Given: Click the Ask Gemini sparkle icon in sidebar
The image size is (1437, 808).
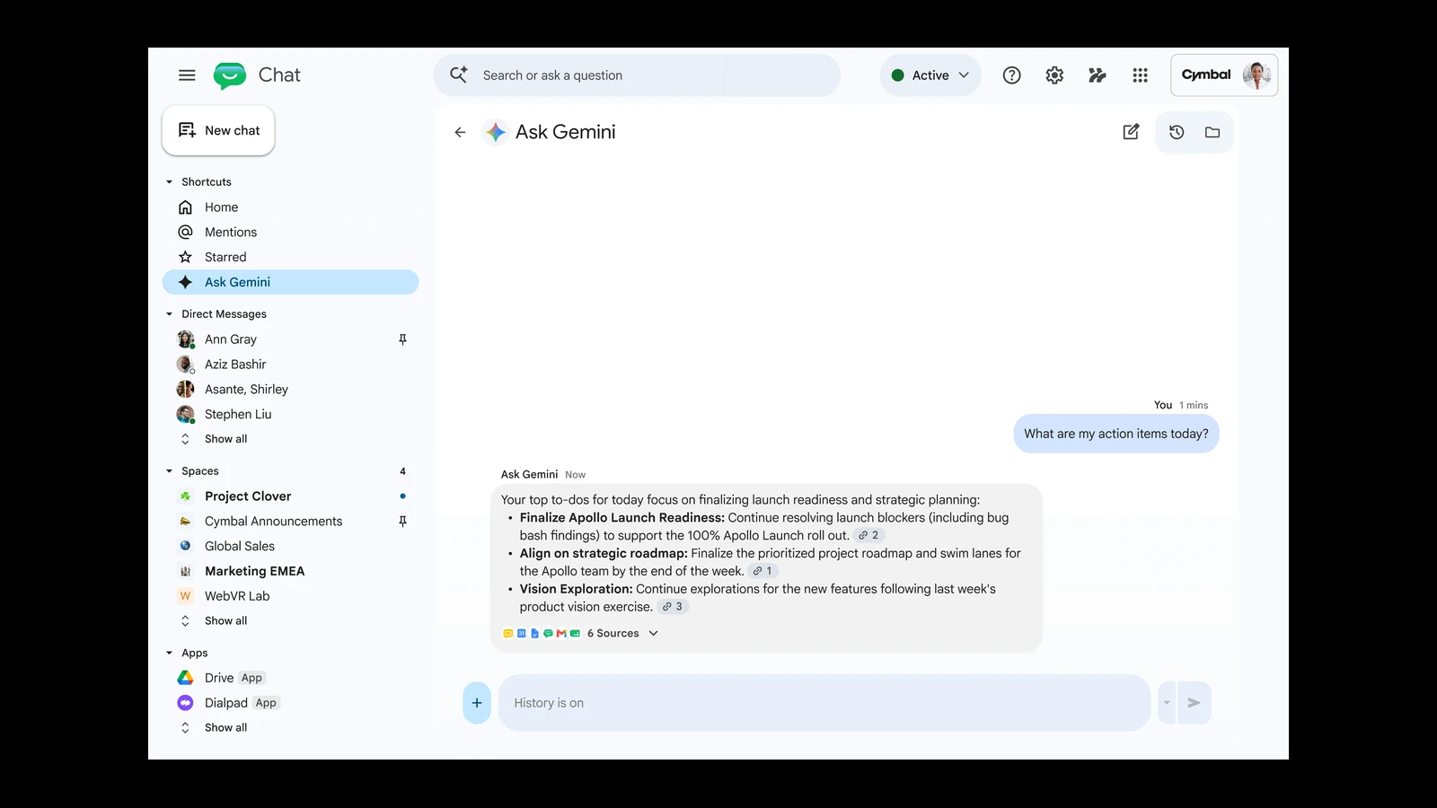Looking at the screenshot, I should [186, 282].
